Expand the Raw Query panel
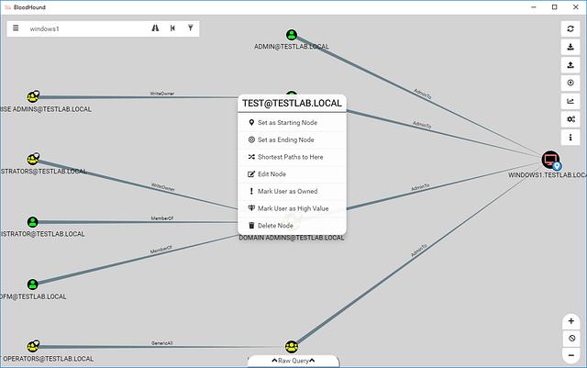This screenshot has height=368, width=587. pos(293,361)
